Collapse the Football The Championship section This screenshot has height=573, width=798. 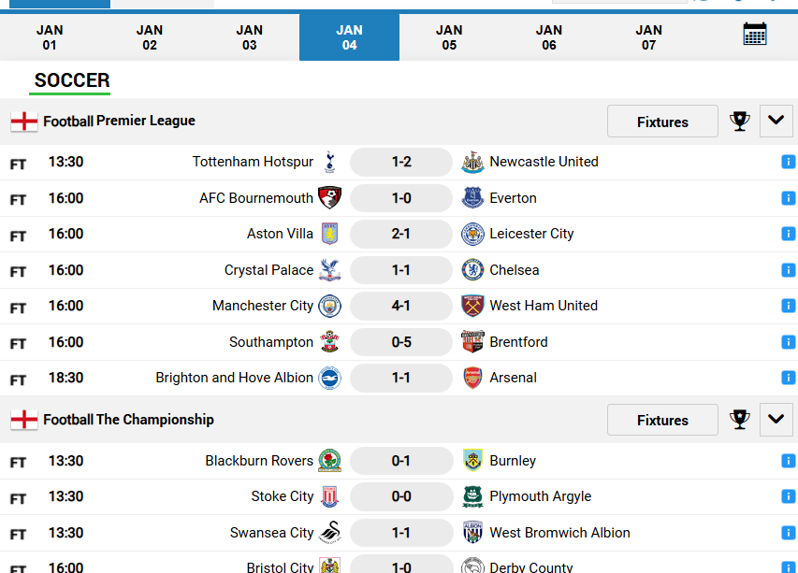[776, 420]
